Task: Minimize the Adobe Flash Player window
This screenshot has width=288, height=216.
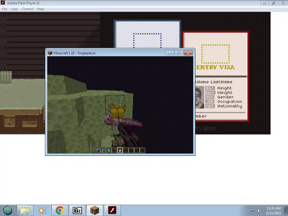Action: (x=264, y=3)
